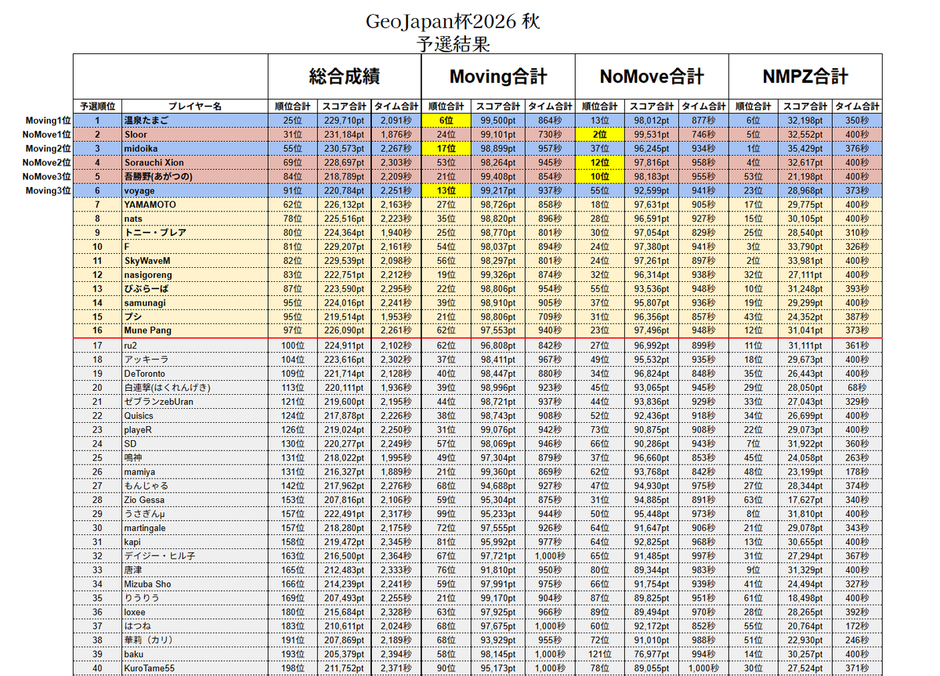Click the title 'GeoJapan杯2026 秋'

tap(453, 22)
